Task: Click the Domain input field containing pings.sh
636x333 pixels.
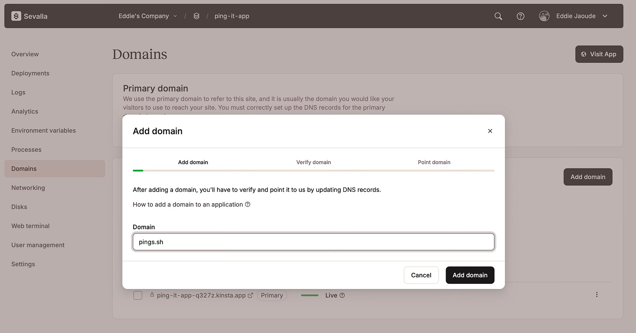Action: 314,242
